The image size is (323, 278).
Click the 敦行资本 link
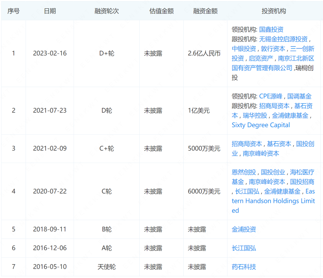273,49
